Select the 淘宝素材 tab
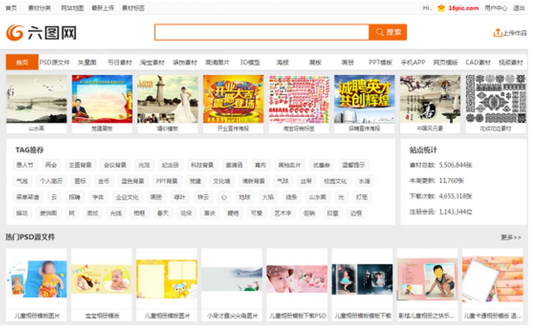533x330 pixels. click(152, 63)
